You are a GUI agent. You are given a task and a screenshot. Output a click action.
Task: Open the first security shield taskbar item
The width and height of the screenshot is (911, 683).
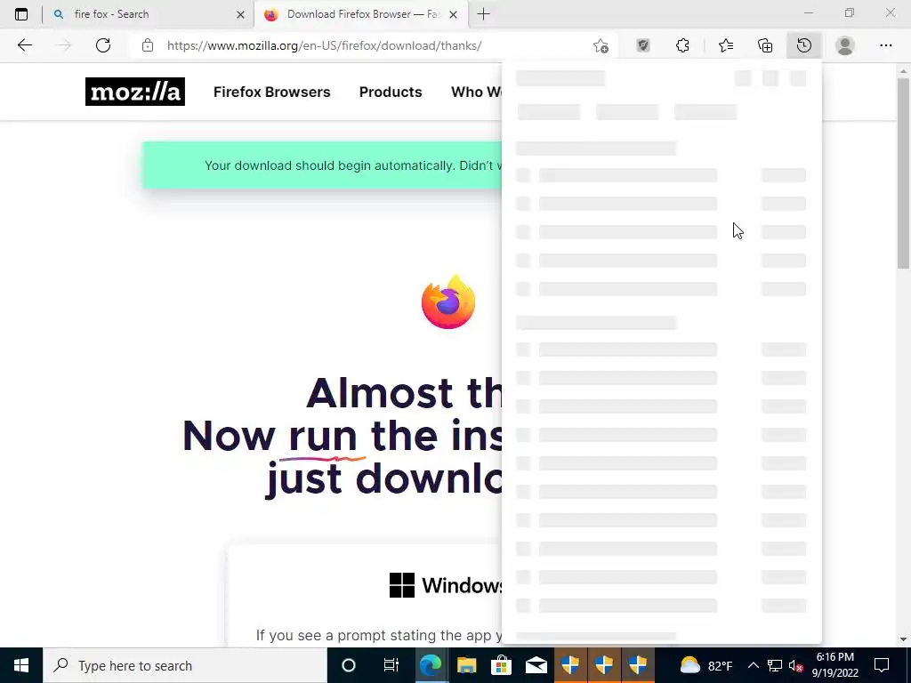(570, 665)
